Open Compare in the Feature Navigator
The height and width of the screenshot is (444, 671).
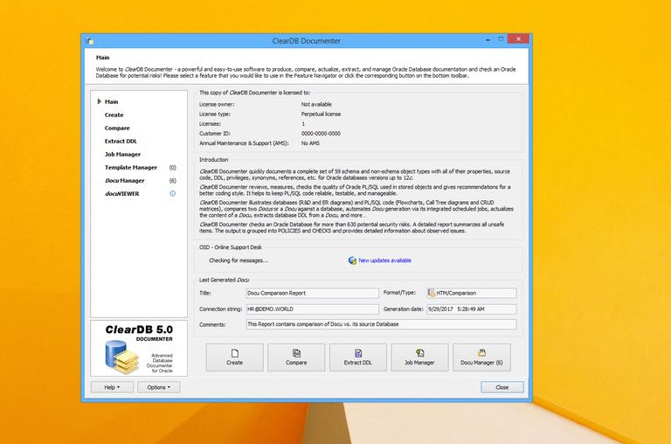(x=117, y=128)
